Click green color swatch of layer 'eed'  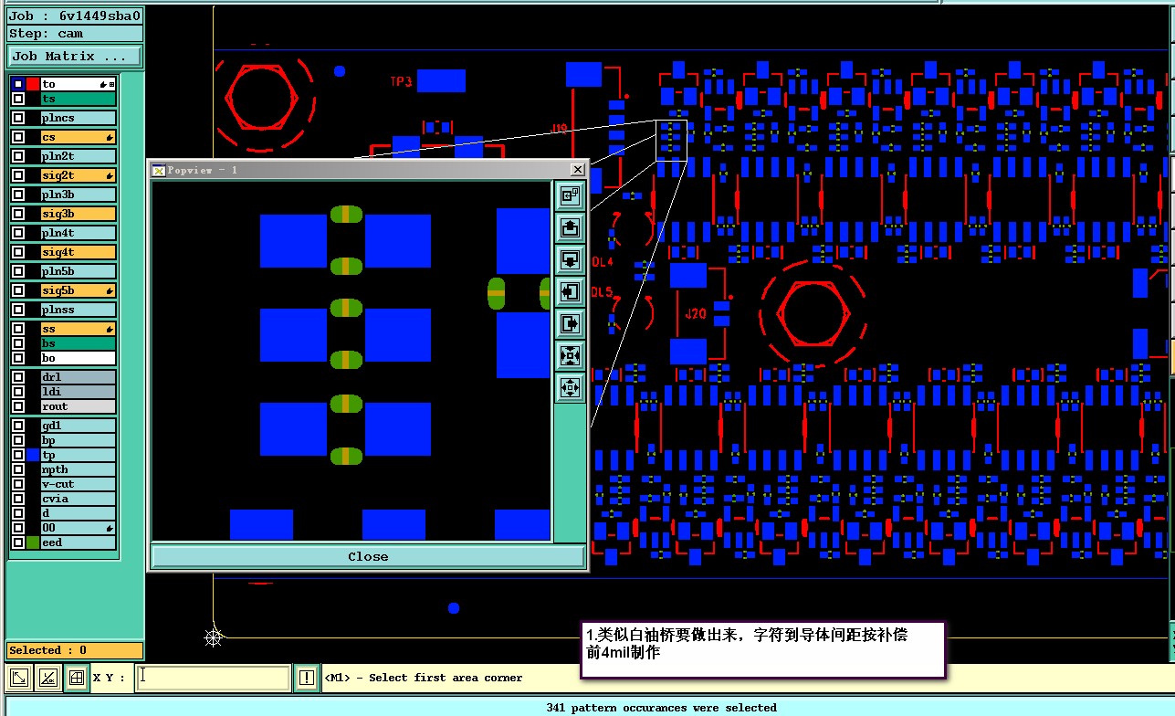point(33,542)
